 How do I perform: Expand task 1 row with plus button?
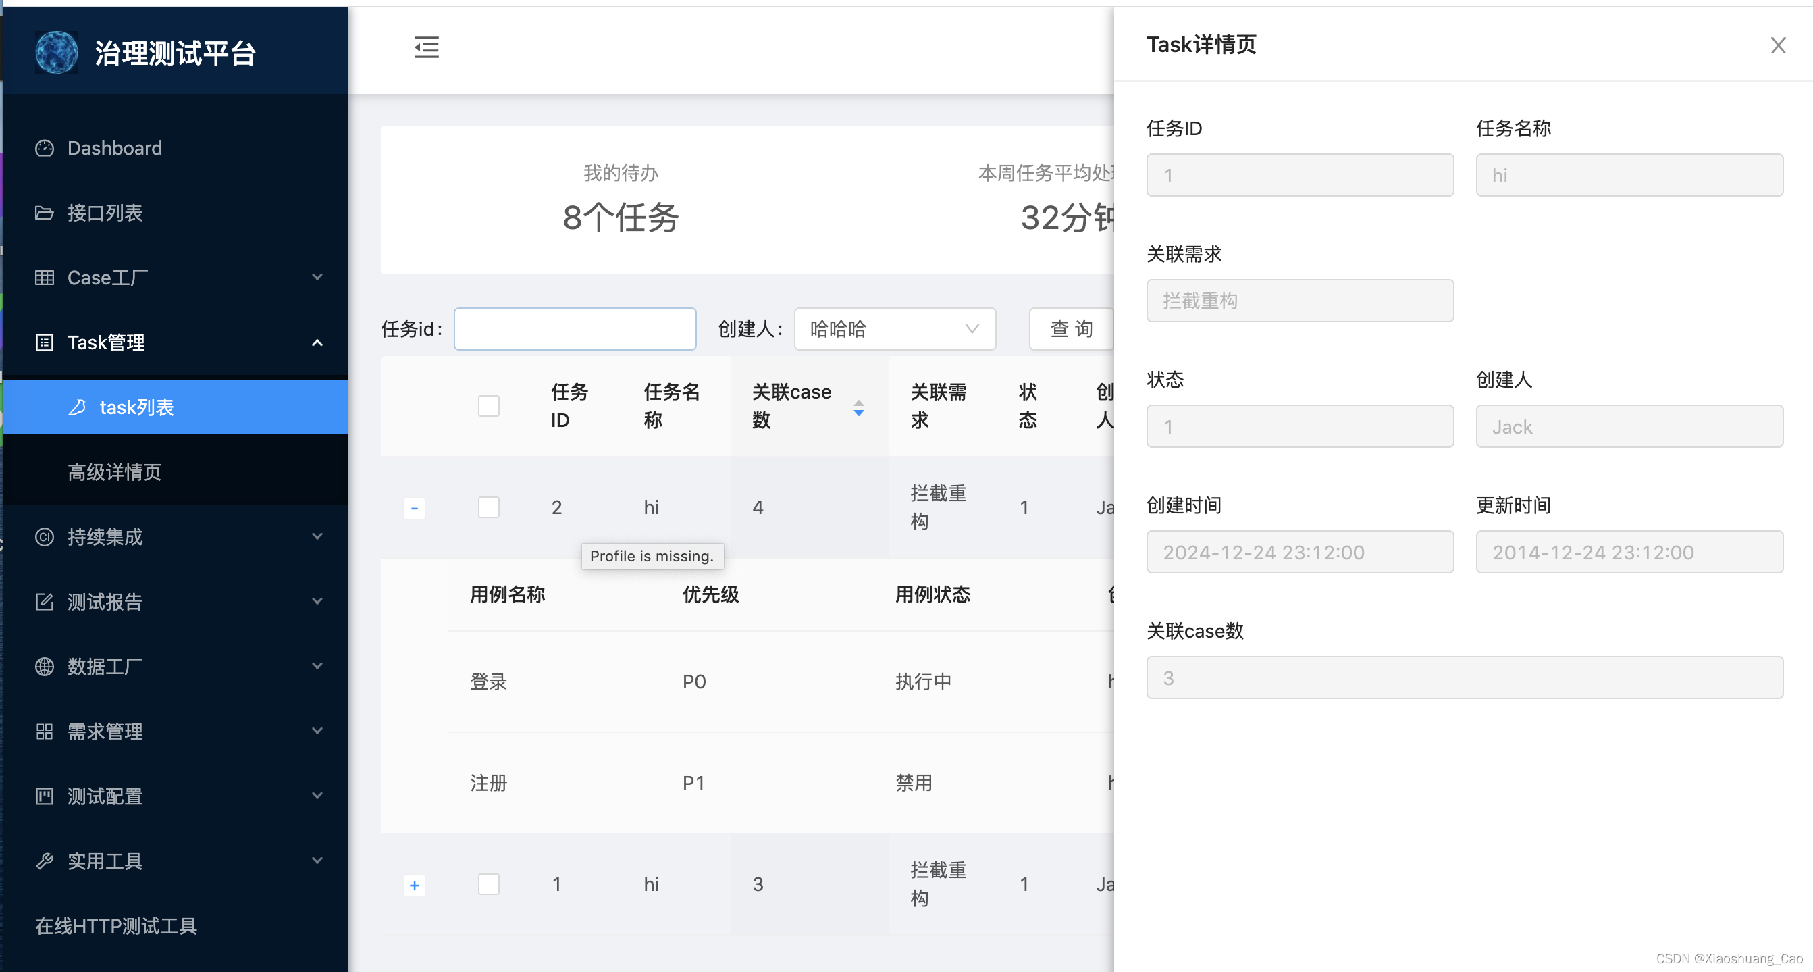point(415,885)
